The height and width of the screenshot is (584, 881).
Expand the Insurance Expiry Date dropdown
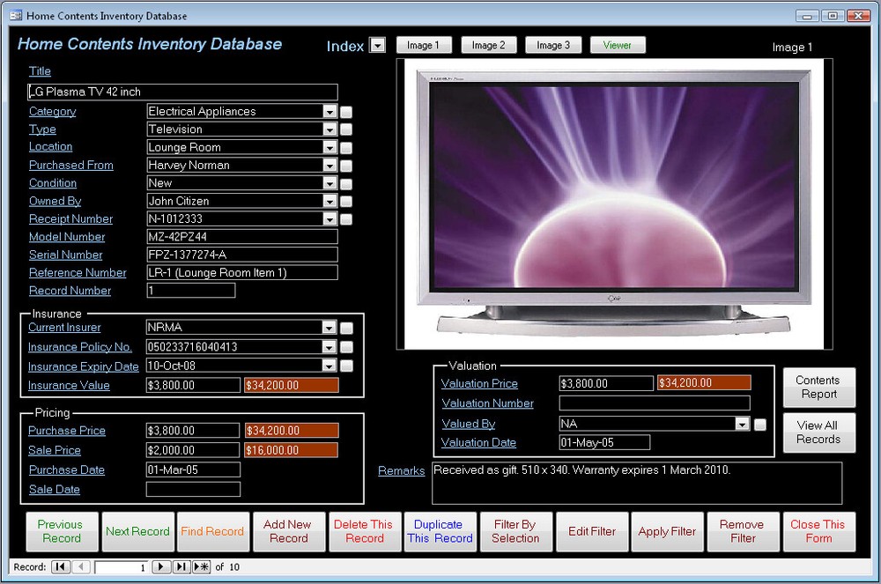329,366
